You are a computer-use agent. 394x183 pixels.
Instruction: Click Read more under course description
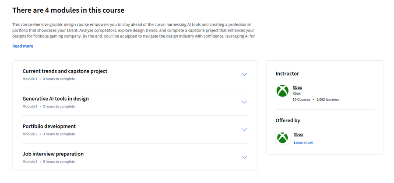coord(23,46)
